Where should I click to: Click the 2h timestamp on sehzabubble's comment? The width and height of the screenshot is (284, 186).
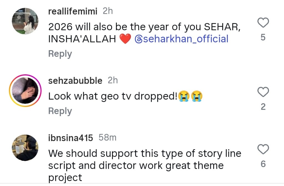[x=113, y=80]
